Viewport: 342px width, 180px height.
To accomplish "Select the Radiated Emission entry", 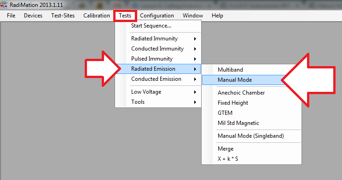I will pos(158,69).
